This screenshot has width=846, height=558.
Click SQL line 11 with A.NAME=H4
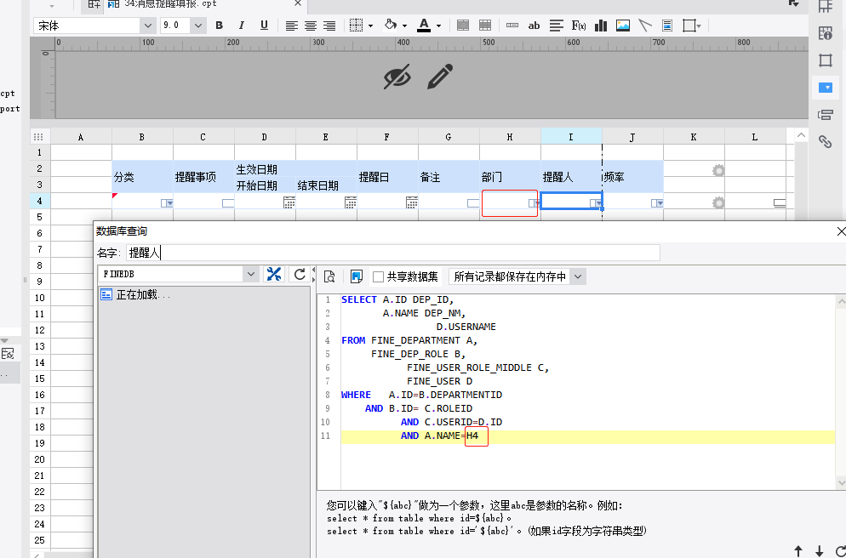[x=588, y=436]
